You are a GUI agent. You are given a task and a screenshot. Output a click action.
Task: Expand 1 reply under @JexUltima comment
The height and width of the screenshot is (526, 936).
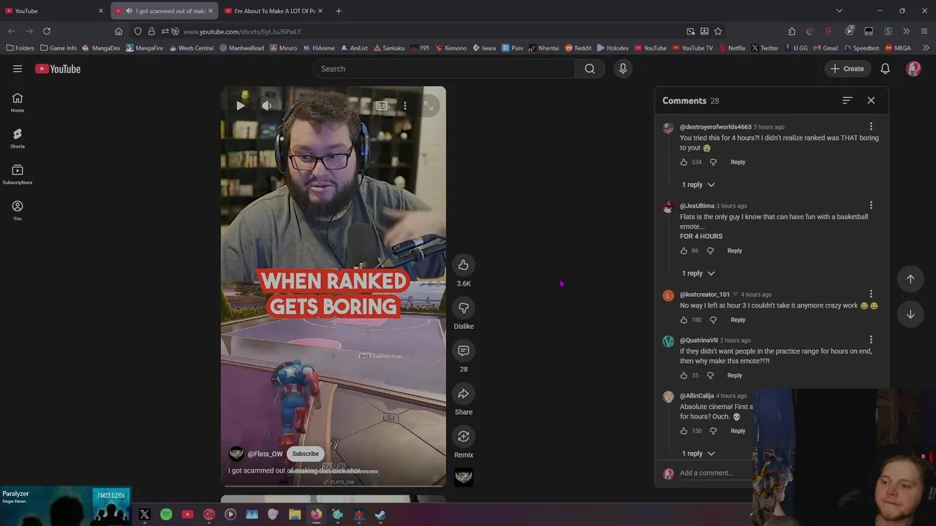[x=698, y=273]
